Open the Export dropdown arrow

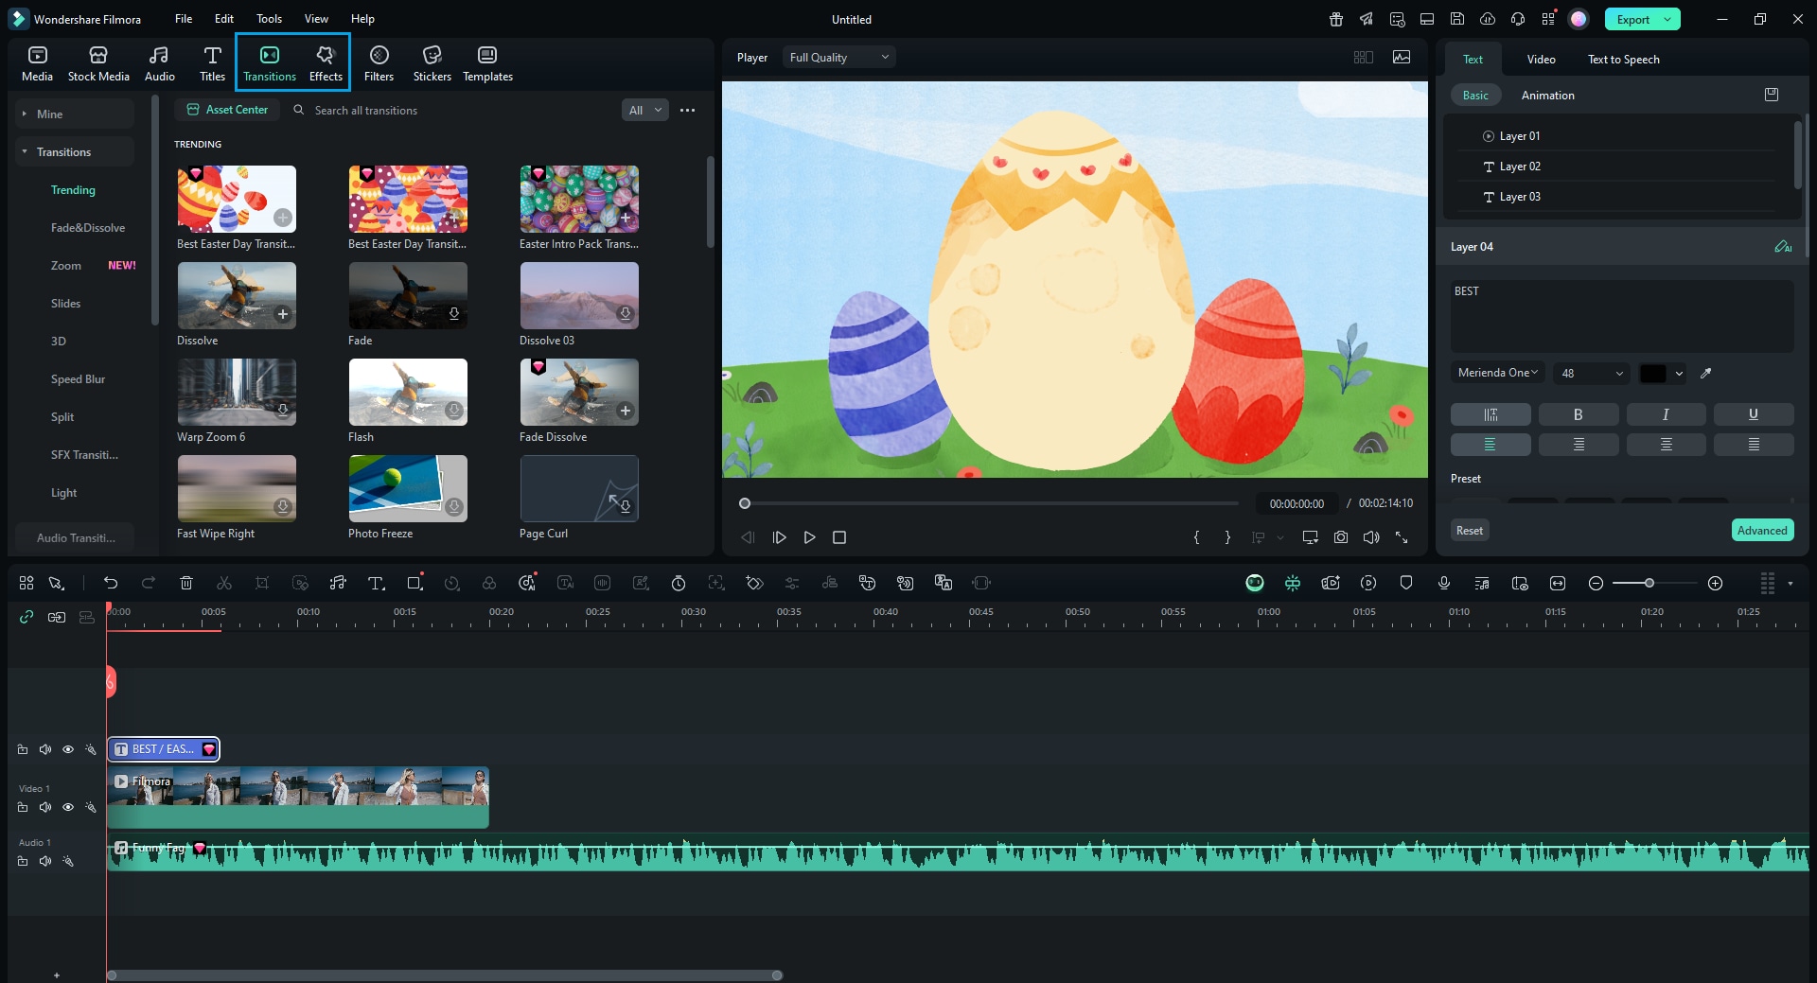(1668, 19)
